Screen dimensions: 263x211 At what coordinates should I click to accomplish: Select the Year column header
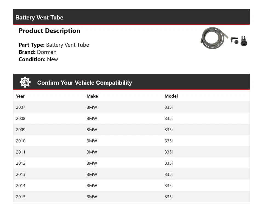click(20, 96)
